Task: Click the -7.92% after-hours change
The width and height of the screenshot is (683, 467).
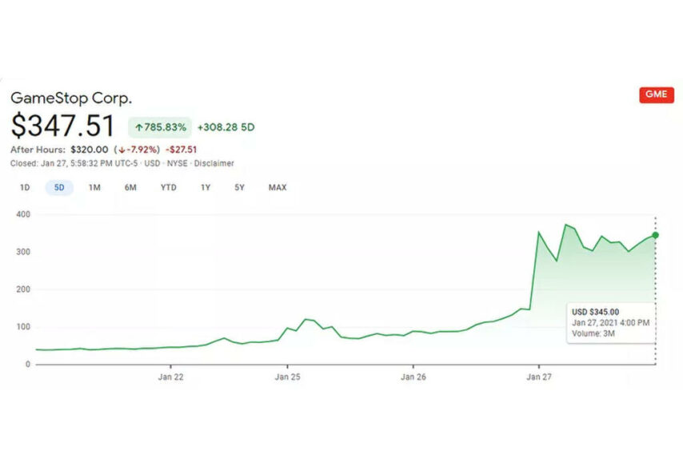Action: point(138,150)
